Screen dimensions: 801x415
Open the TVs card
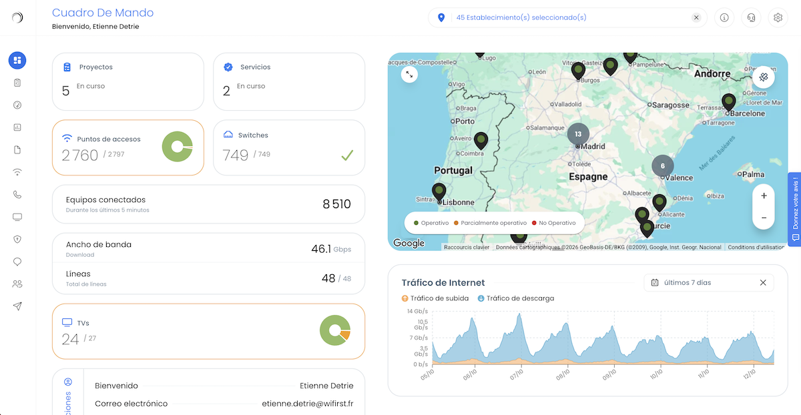pyautogui.click(x=208, y=332)
